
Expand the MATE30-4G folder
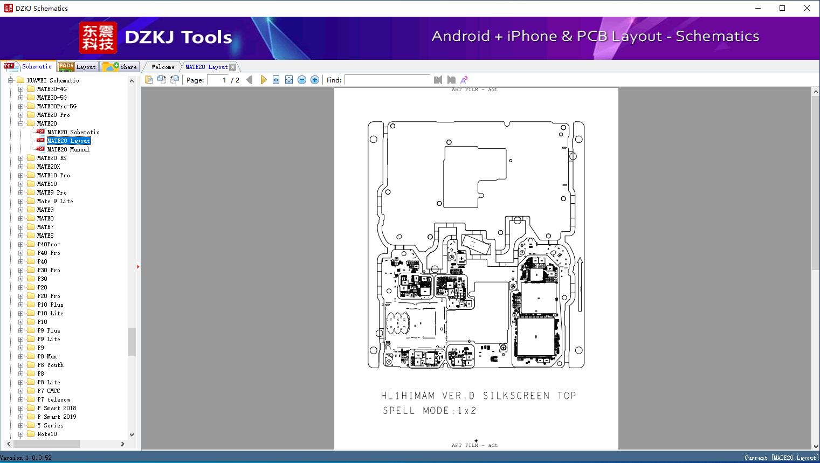coord(20,89)
